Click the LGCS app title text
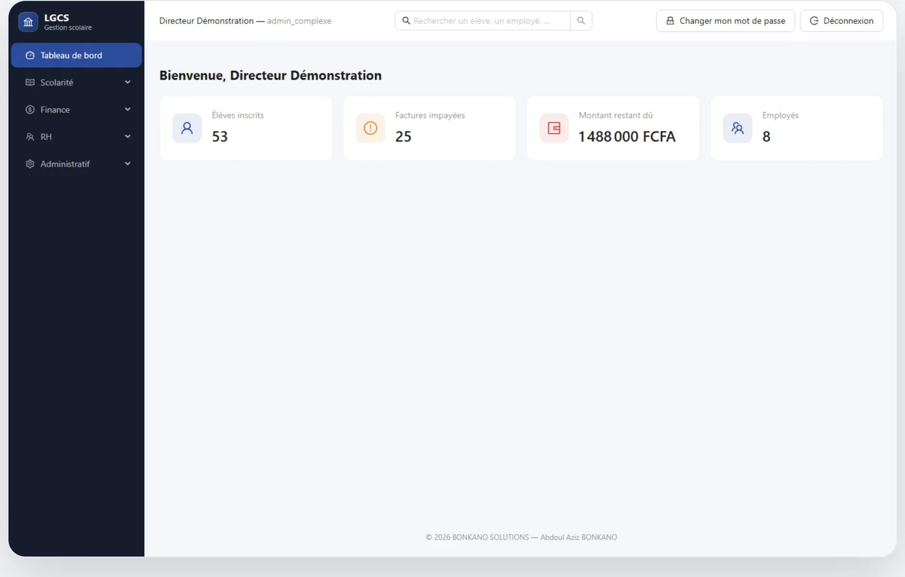The image size is (905, 577). 56,17
